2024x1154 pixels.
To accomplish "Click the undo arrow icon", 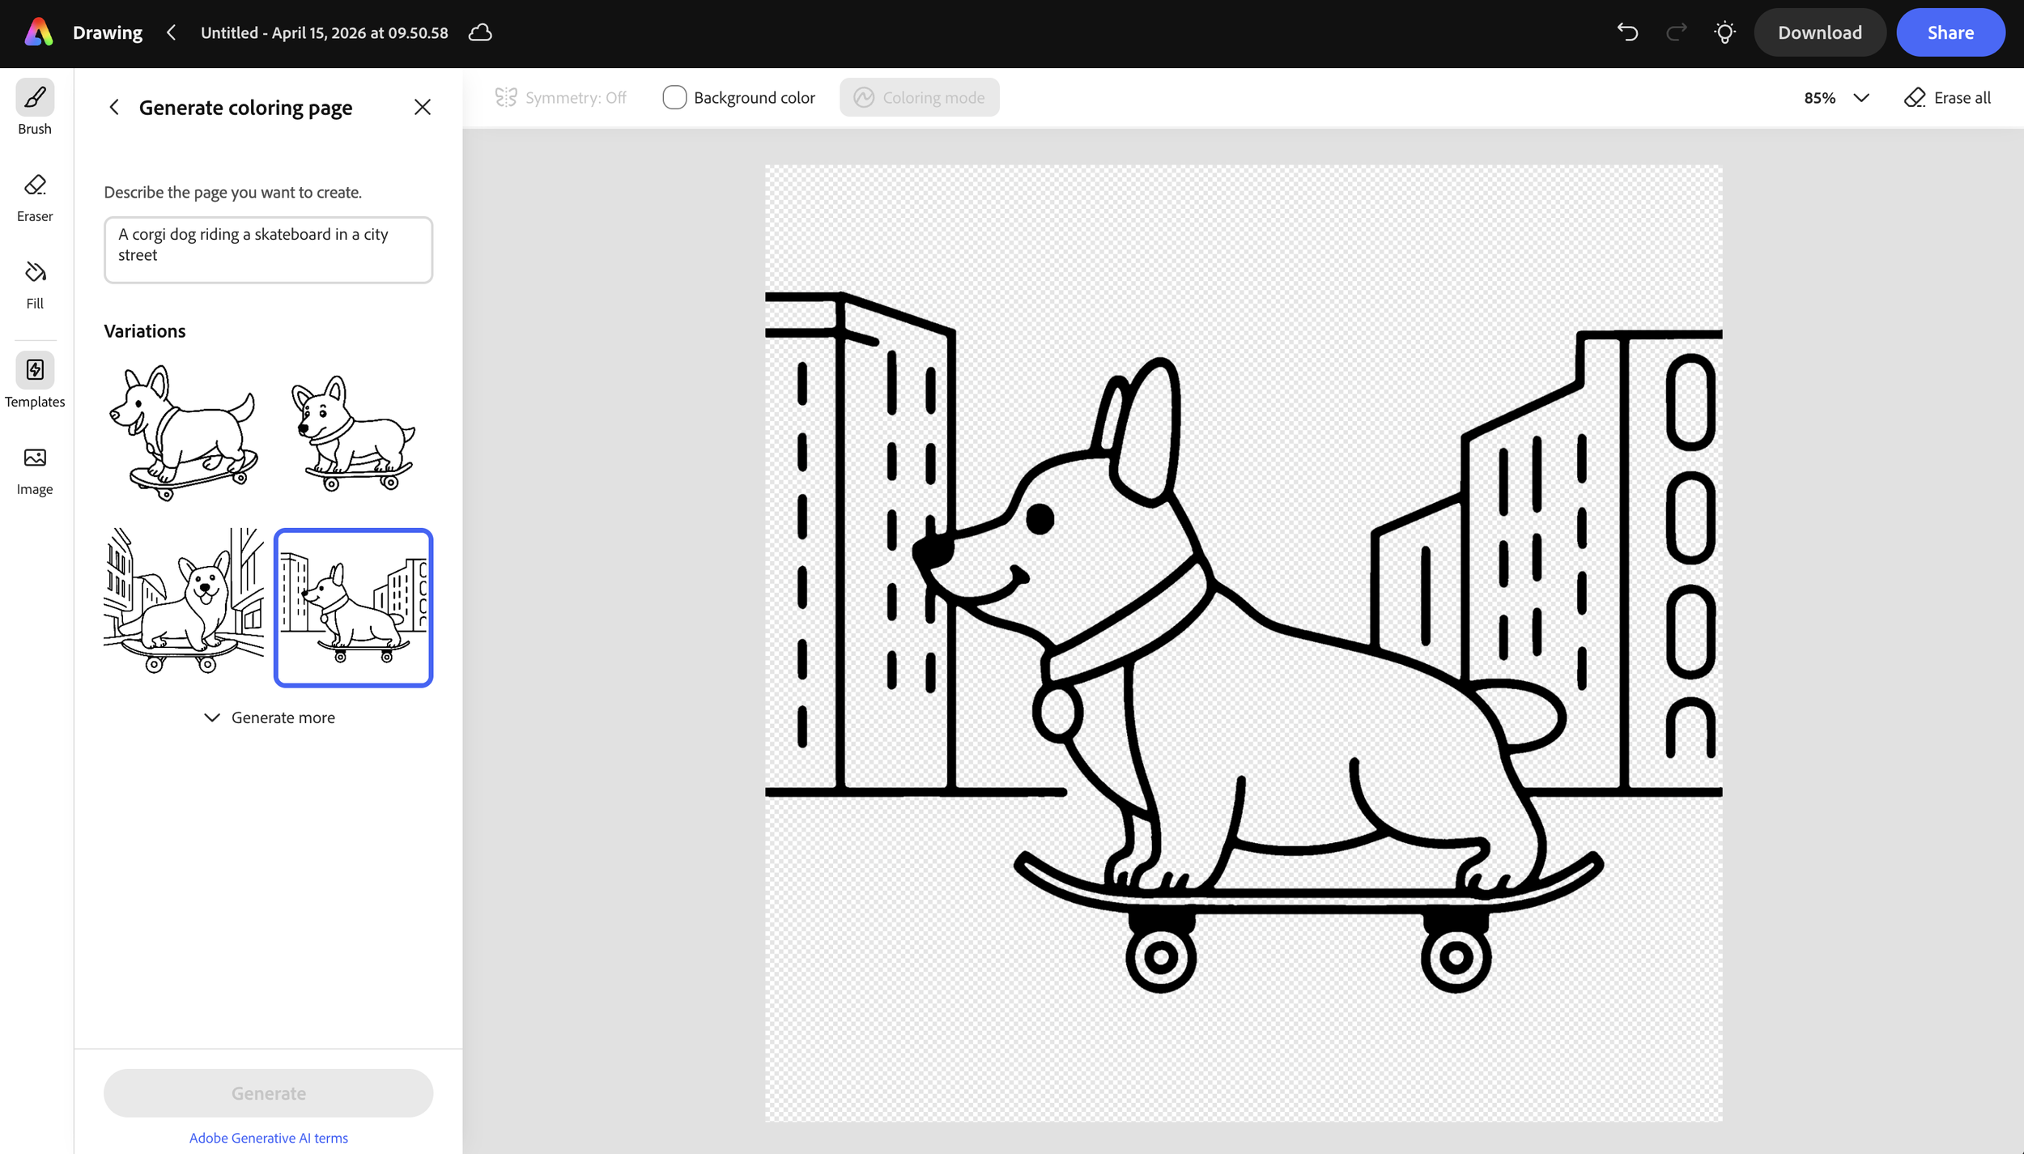I will (x=1627, y=32).
